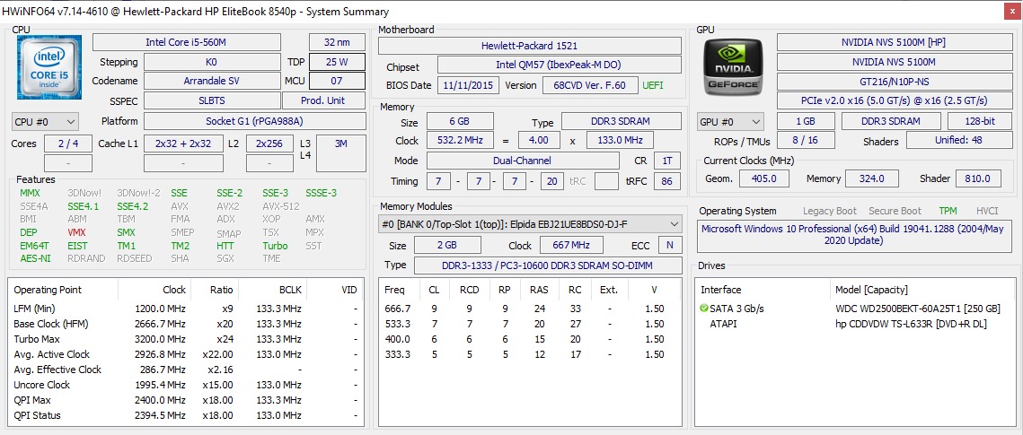Click the Windows 10 Professional OS description
The width and height of the screenshot is (1023, 435).
coord(853,236)
